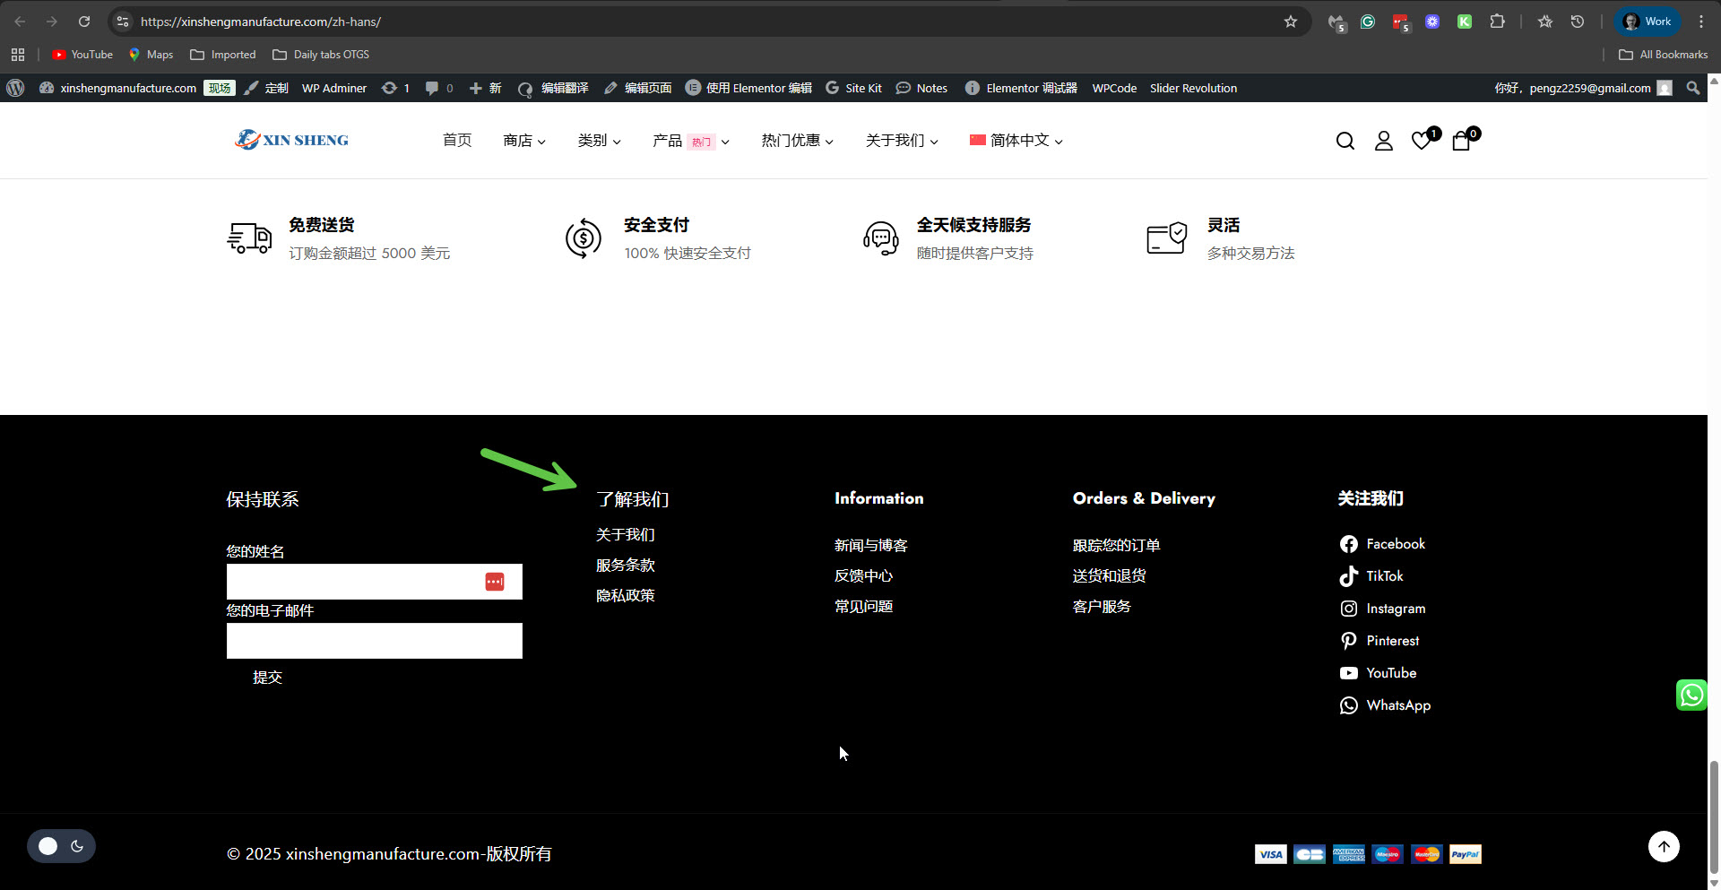Click the 您的电子邮件 input field
This screenshot has width=1721, height=890.
[x=375, y=641]
